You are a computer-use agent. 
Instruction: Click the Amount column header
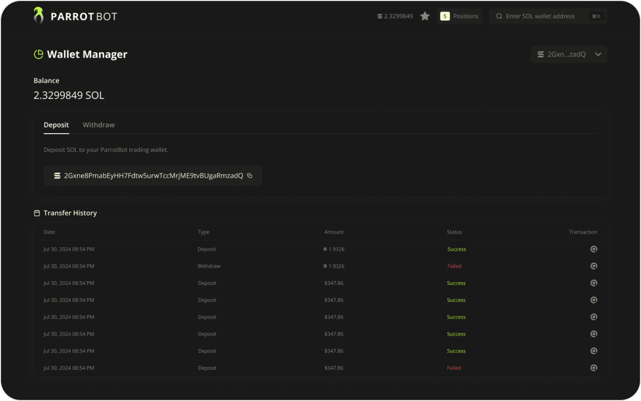pyautogui.click(x=334, y=232)
